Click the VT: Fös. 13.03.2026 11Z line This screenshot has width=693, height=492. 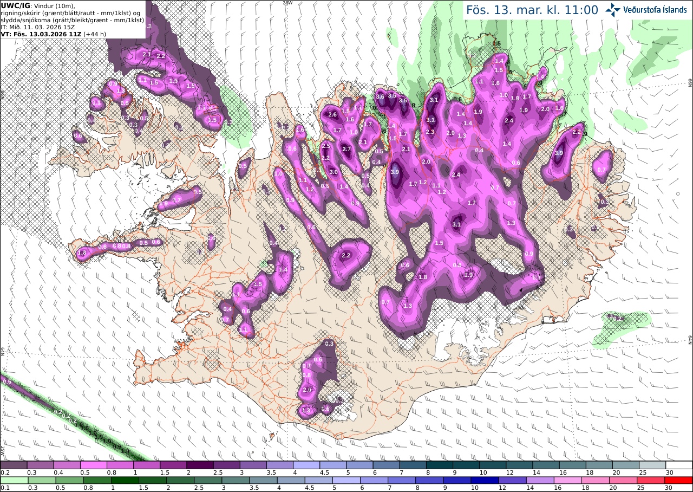(54, 34)
